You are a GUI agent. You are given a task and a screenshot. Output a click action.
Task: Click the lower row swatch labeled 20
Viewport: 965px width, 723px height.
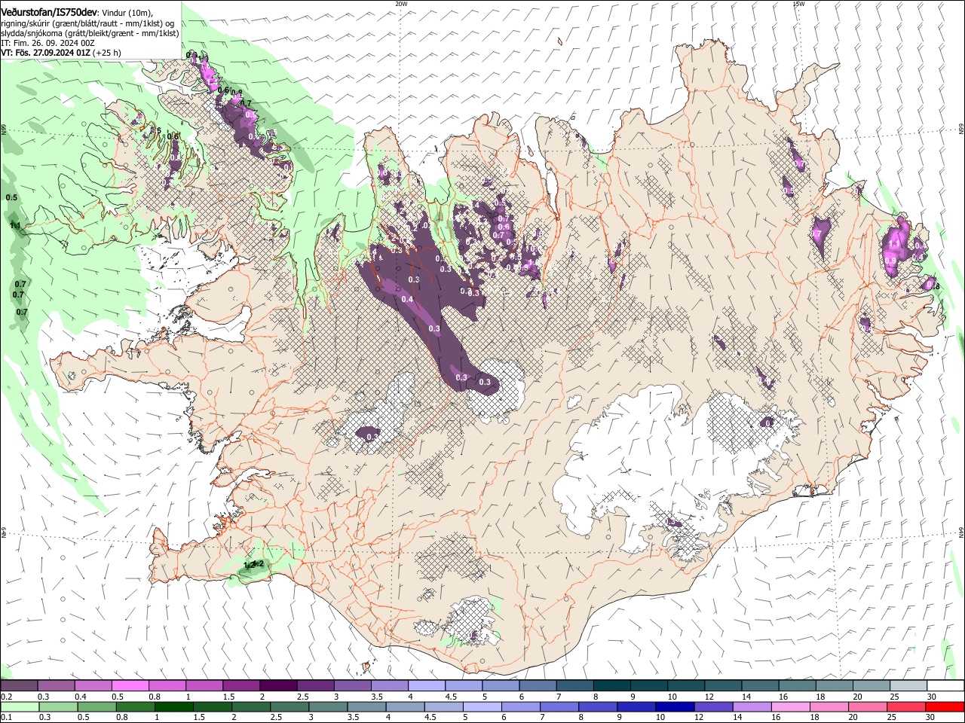[868, 707]
